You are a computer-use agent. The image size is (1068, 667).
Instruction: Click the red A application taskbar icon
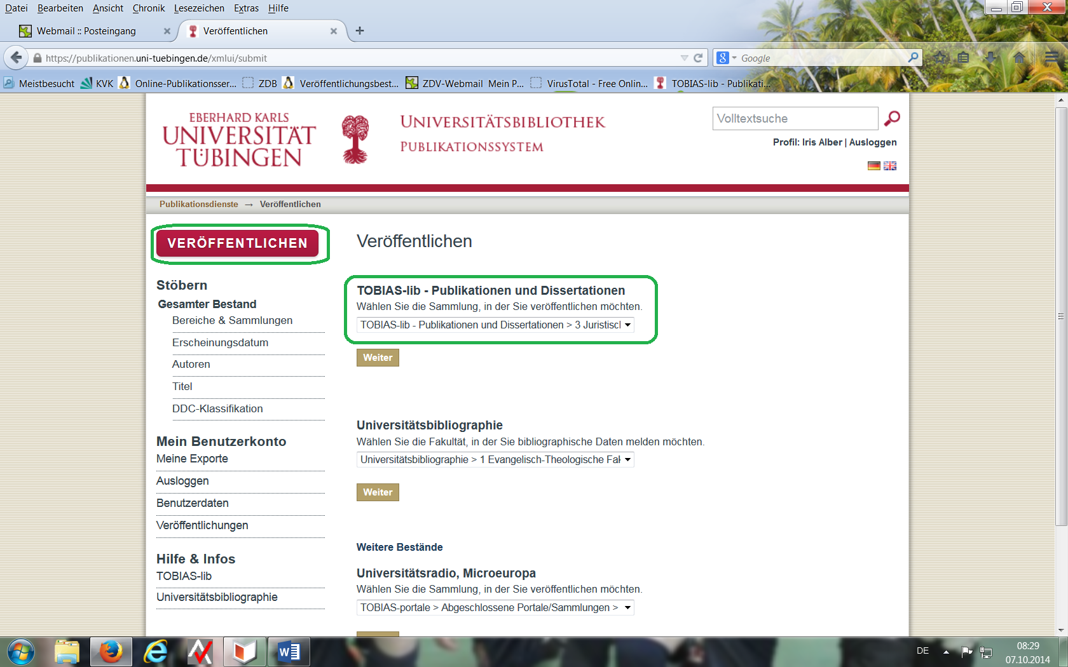point(200,652)
